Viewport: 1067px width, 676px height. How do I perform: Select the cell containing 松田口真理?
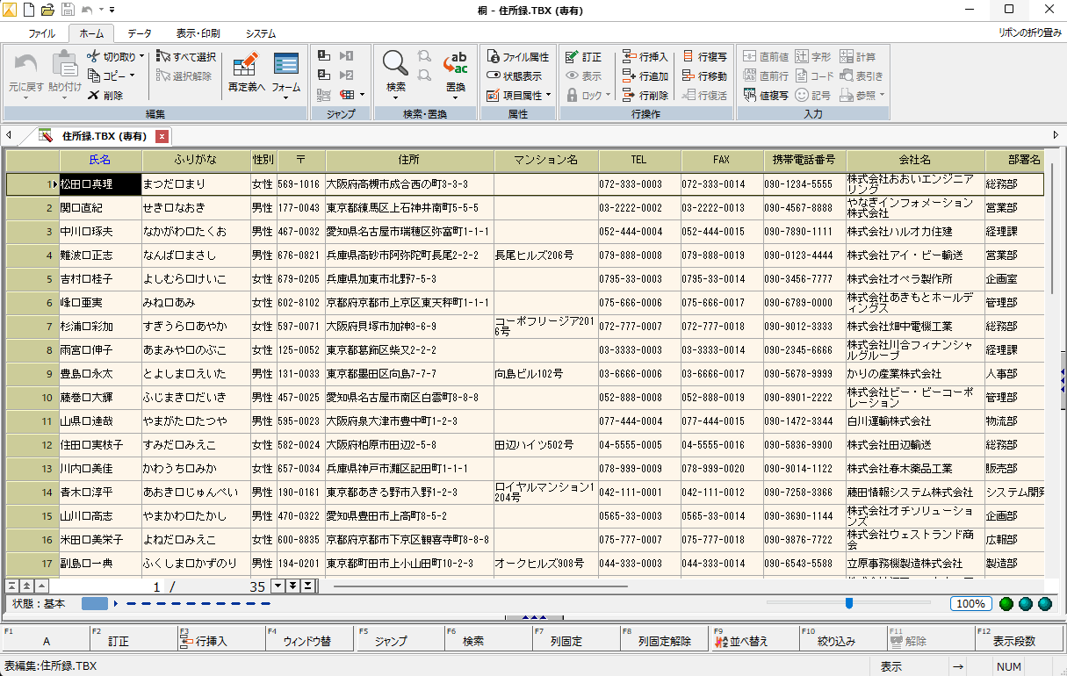(x=98, y=184)
